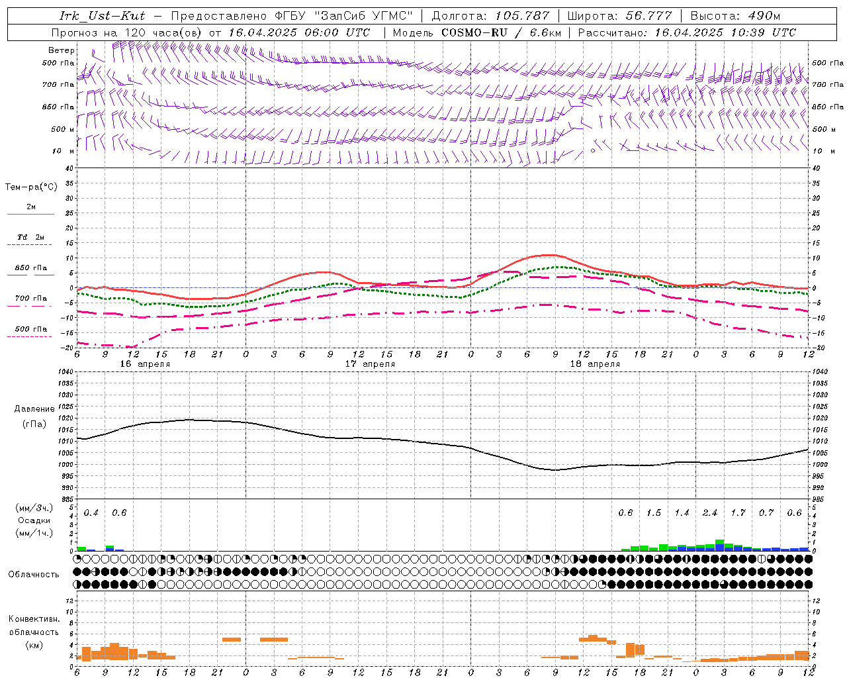Click the 16 апреля date label

coord(145,364)
